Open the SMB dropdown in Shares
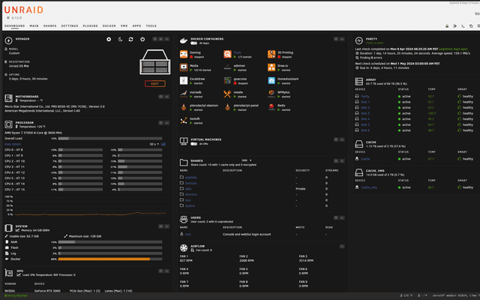Viewport: 480px width, 300px height. (x=247, y=160)
